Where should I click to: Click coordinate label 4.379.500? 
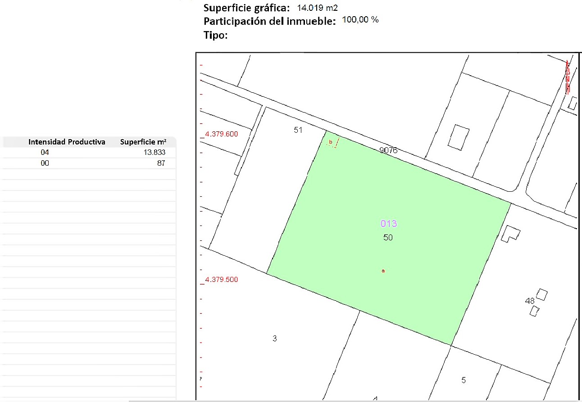[x=221, y=280]
